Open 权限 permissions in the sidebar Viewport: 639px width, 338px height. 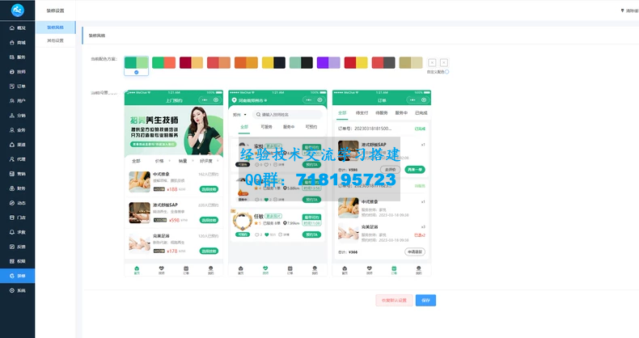[x=17, y=261]
